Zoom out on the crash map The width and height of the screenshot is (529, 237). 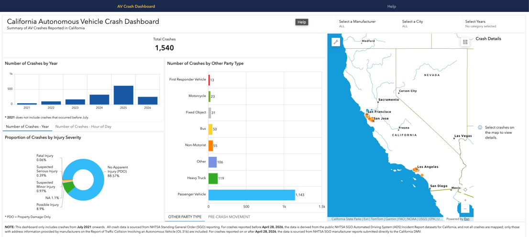[465, 209]
